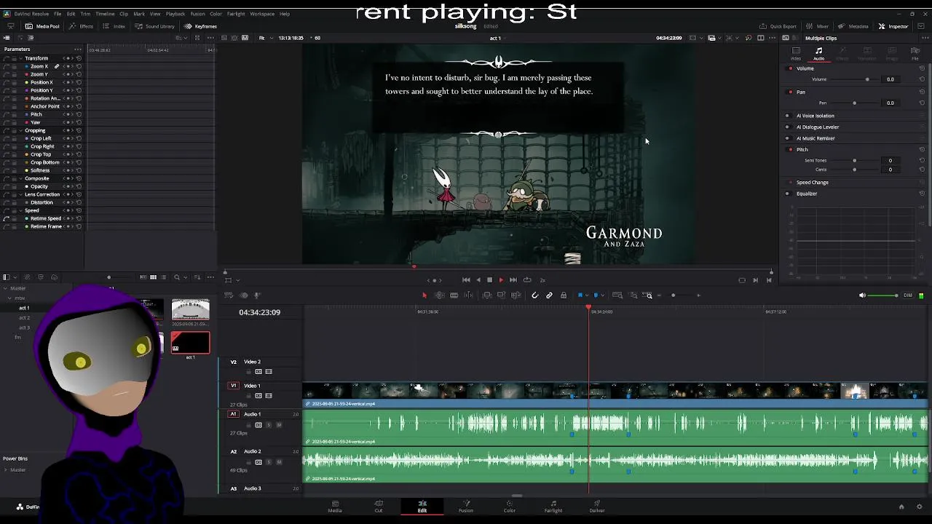The image size is (932, 524).
Task: Click the speaker mute icon
Action: [x=862, y=295]
